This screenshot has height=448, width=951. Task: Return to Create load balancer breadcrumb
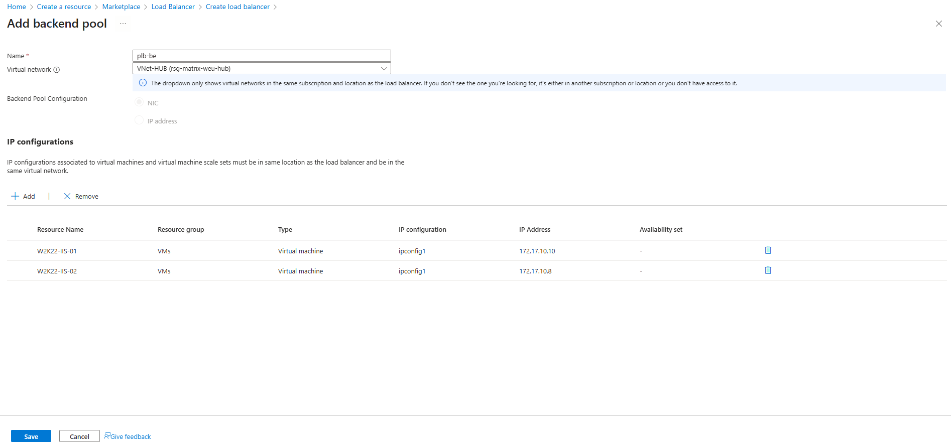click(x=237, y=7)
